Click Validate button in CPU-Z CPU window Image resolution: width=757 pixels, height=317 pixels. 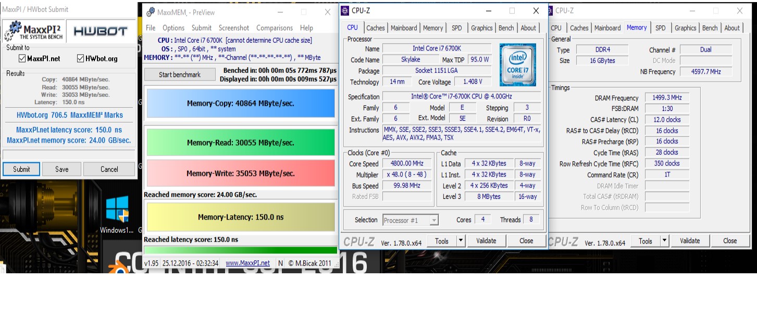[486, 240]
